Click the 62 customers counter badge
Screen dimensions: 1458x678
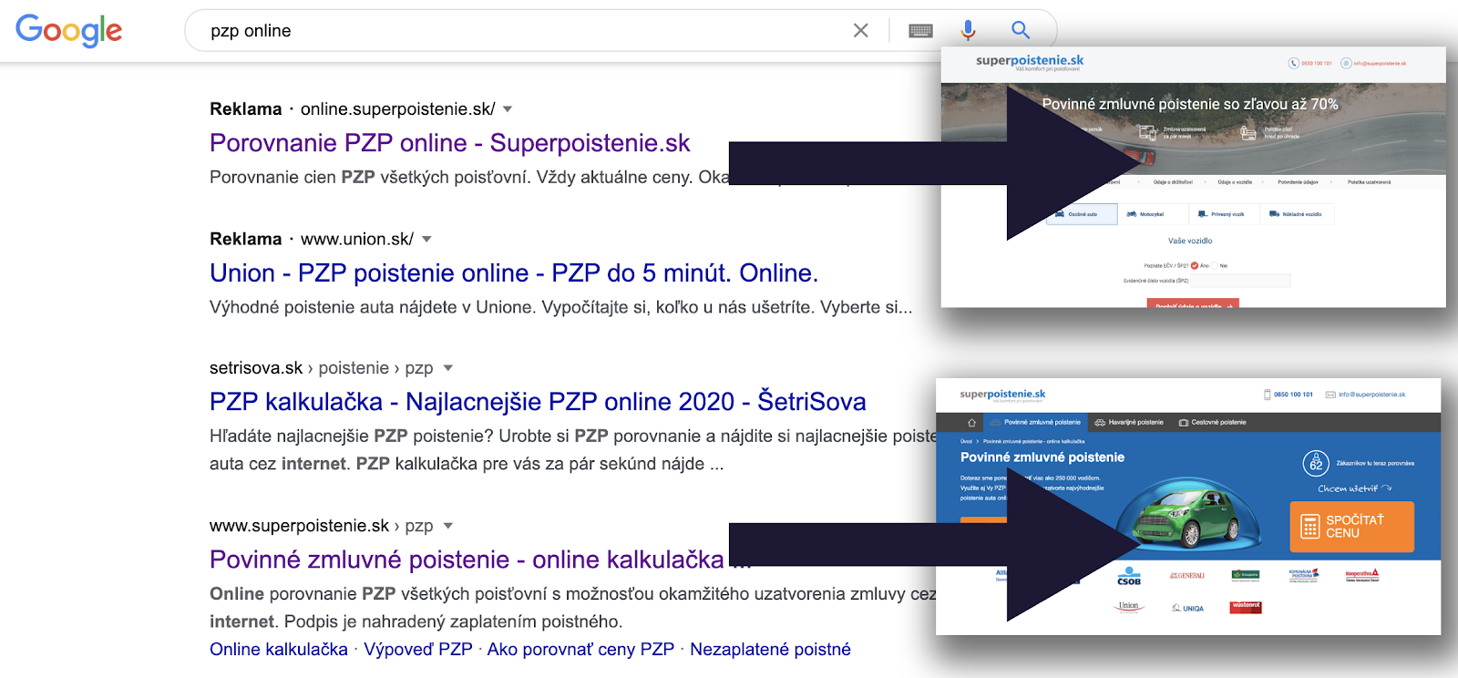pyautogui.click(x=1316, y=463)
